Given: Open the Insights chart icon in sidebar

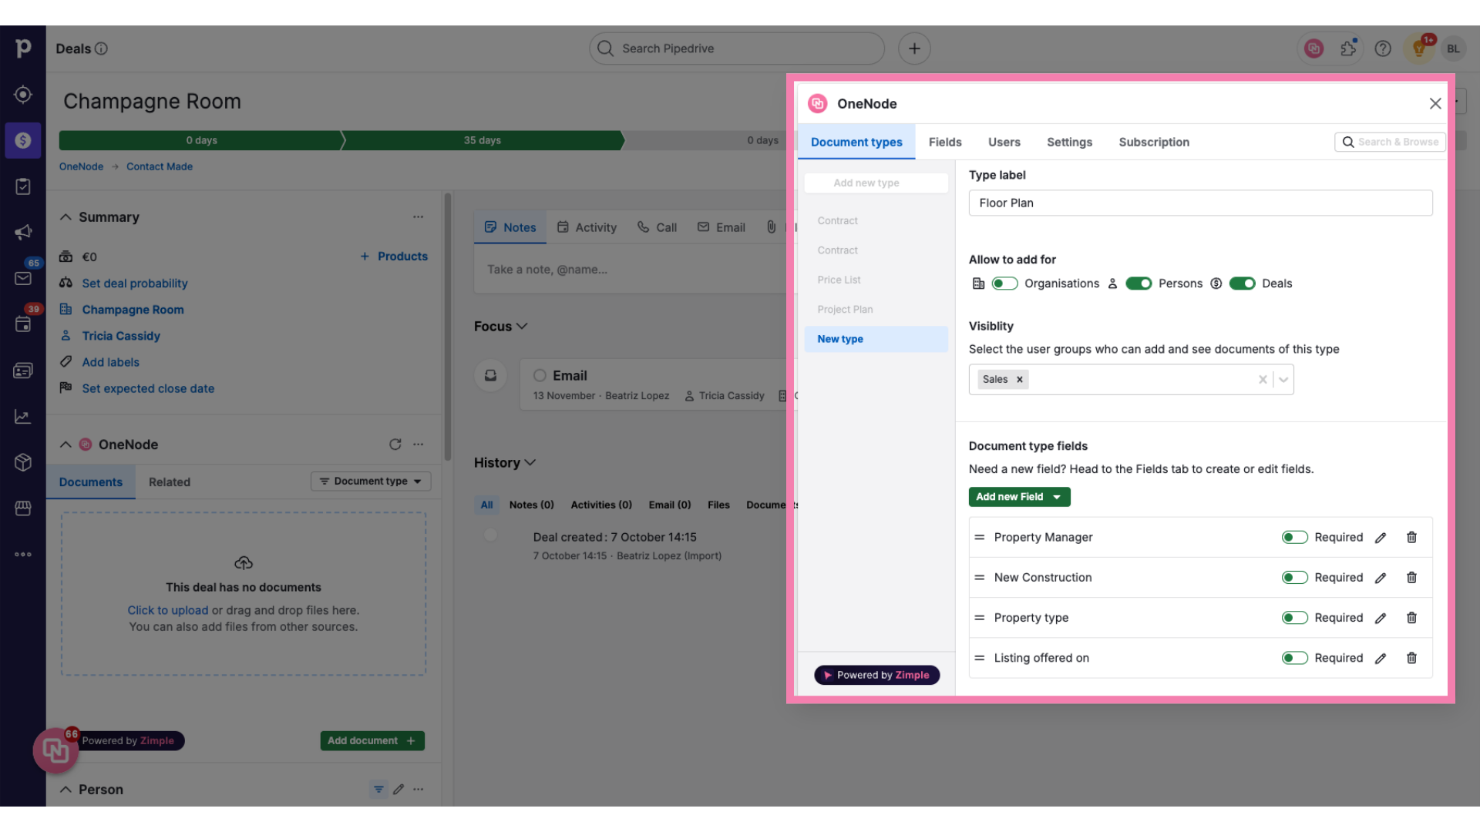Looking at the screenshot, I should [23, 417].
